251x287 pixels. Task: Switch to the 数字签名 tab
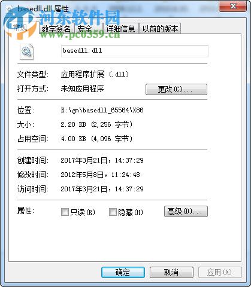click(x=56, y=29)
